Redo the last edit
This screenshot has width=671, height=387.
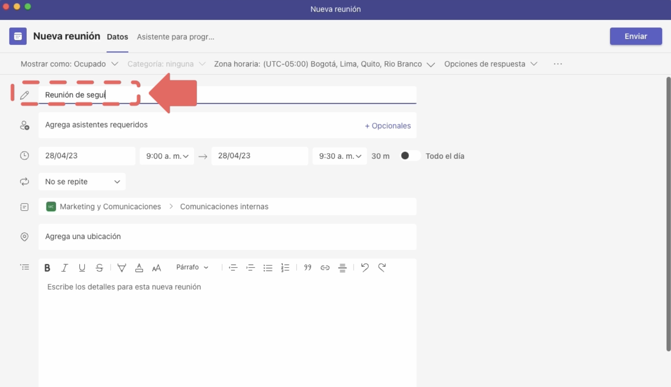(x=382, y=268)
